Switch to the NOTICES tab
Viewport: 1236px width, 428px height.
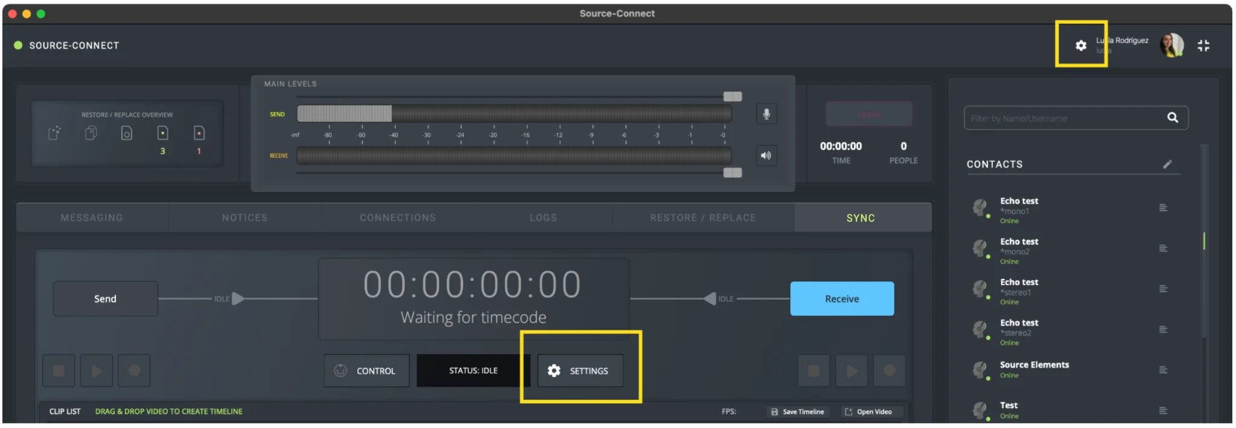pos(244,218)
